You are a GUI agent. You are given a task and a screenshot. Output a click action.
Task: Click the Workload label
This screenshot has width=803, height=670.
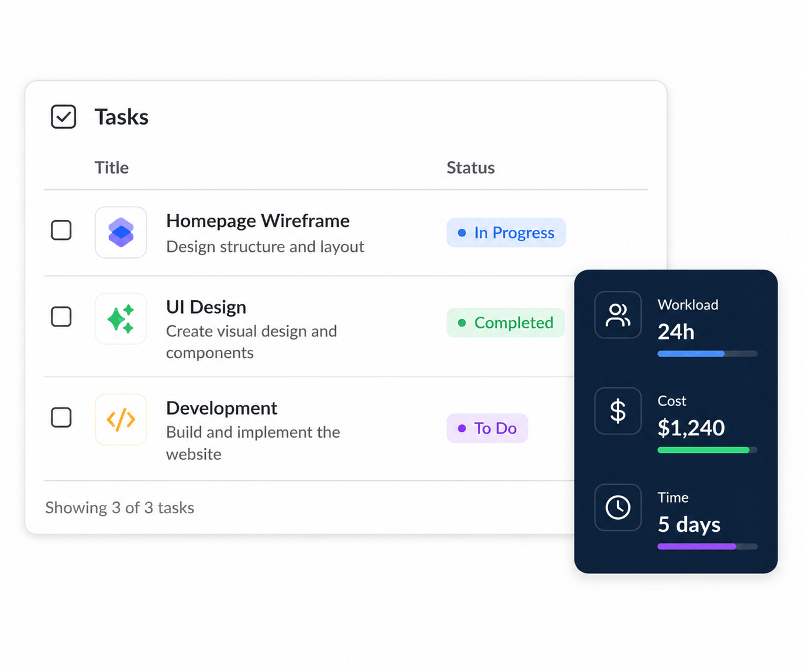coord(688,305)
